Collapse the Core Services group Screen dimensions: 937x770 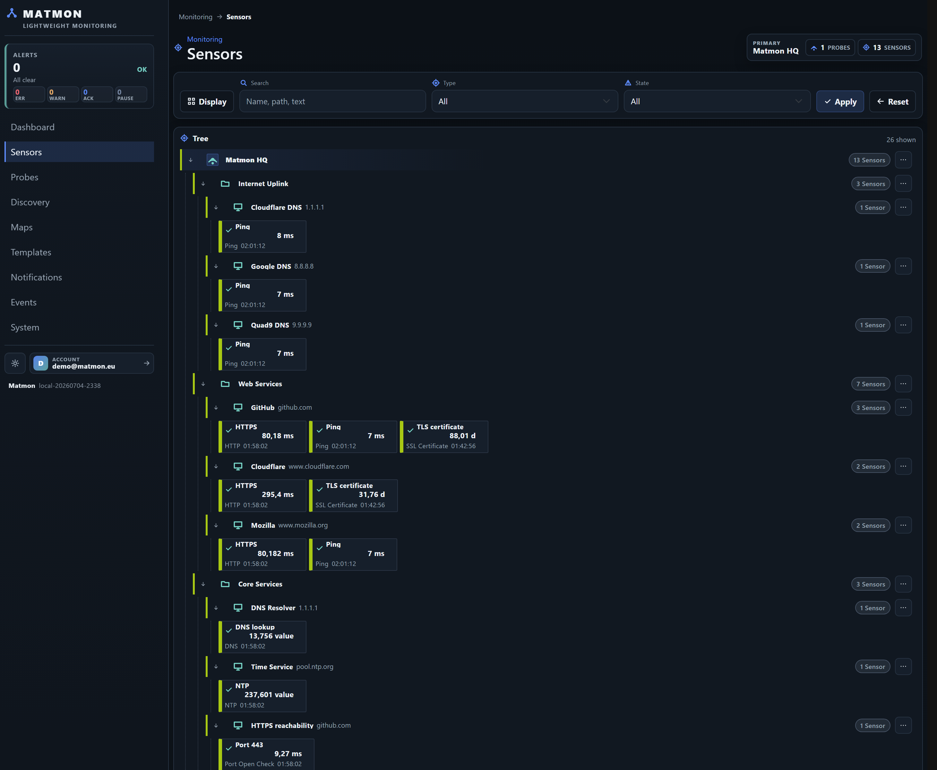(x=203, y=584)
